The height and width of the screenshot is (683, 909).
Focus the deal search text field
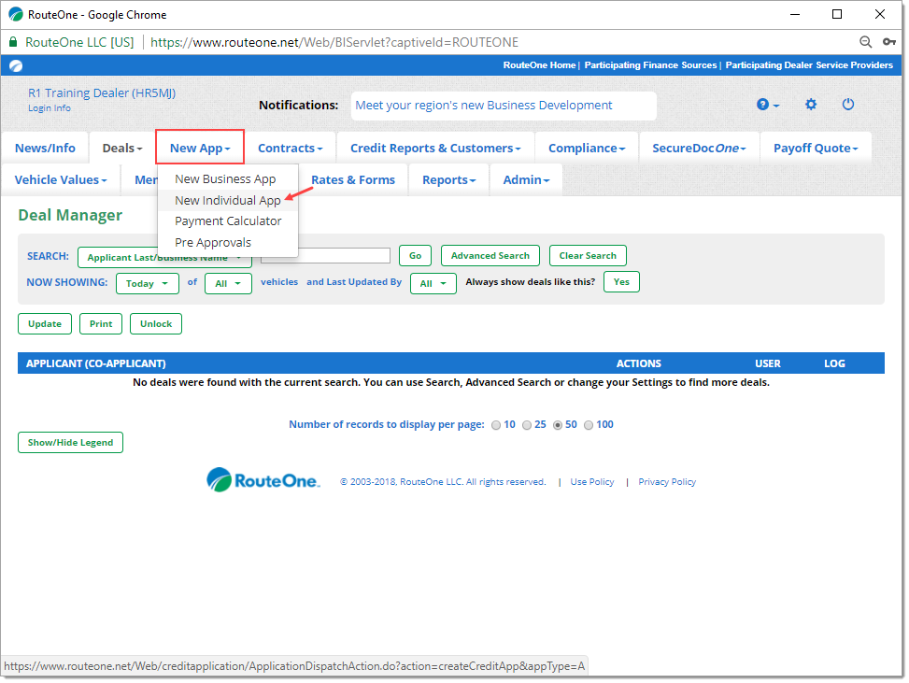pos(325,256)
